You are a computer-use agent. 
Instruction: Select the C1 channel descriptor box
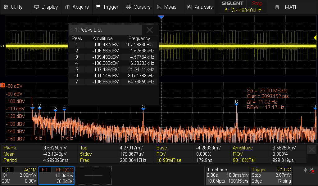(19, 175)
